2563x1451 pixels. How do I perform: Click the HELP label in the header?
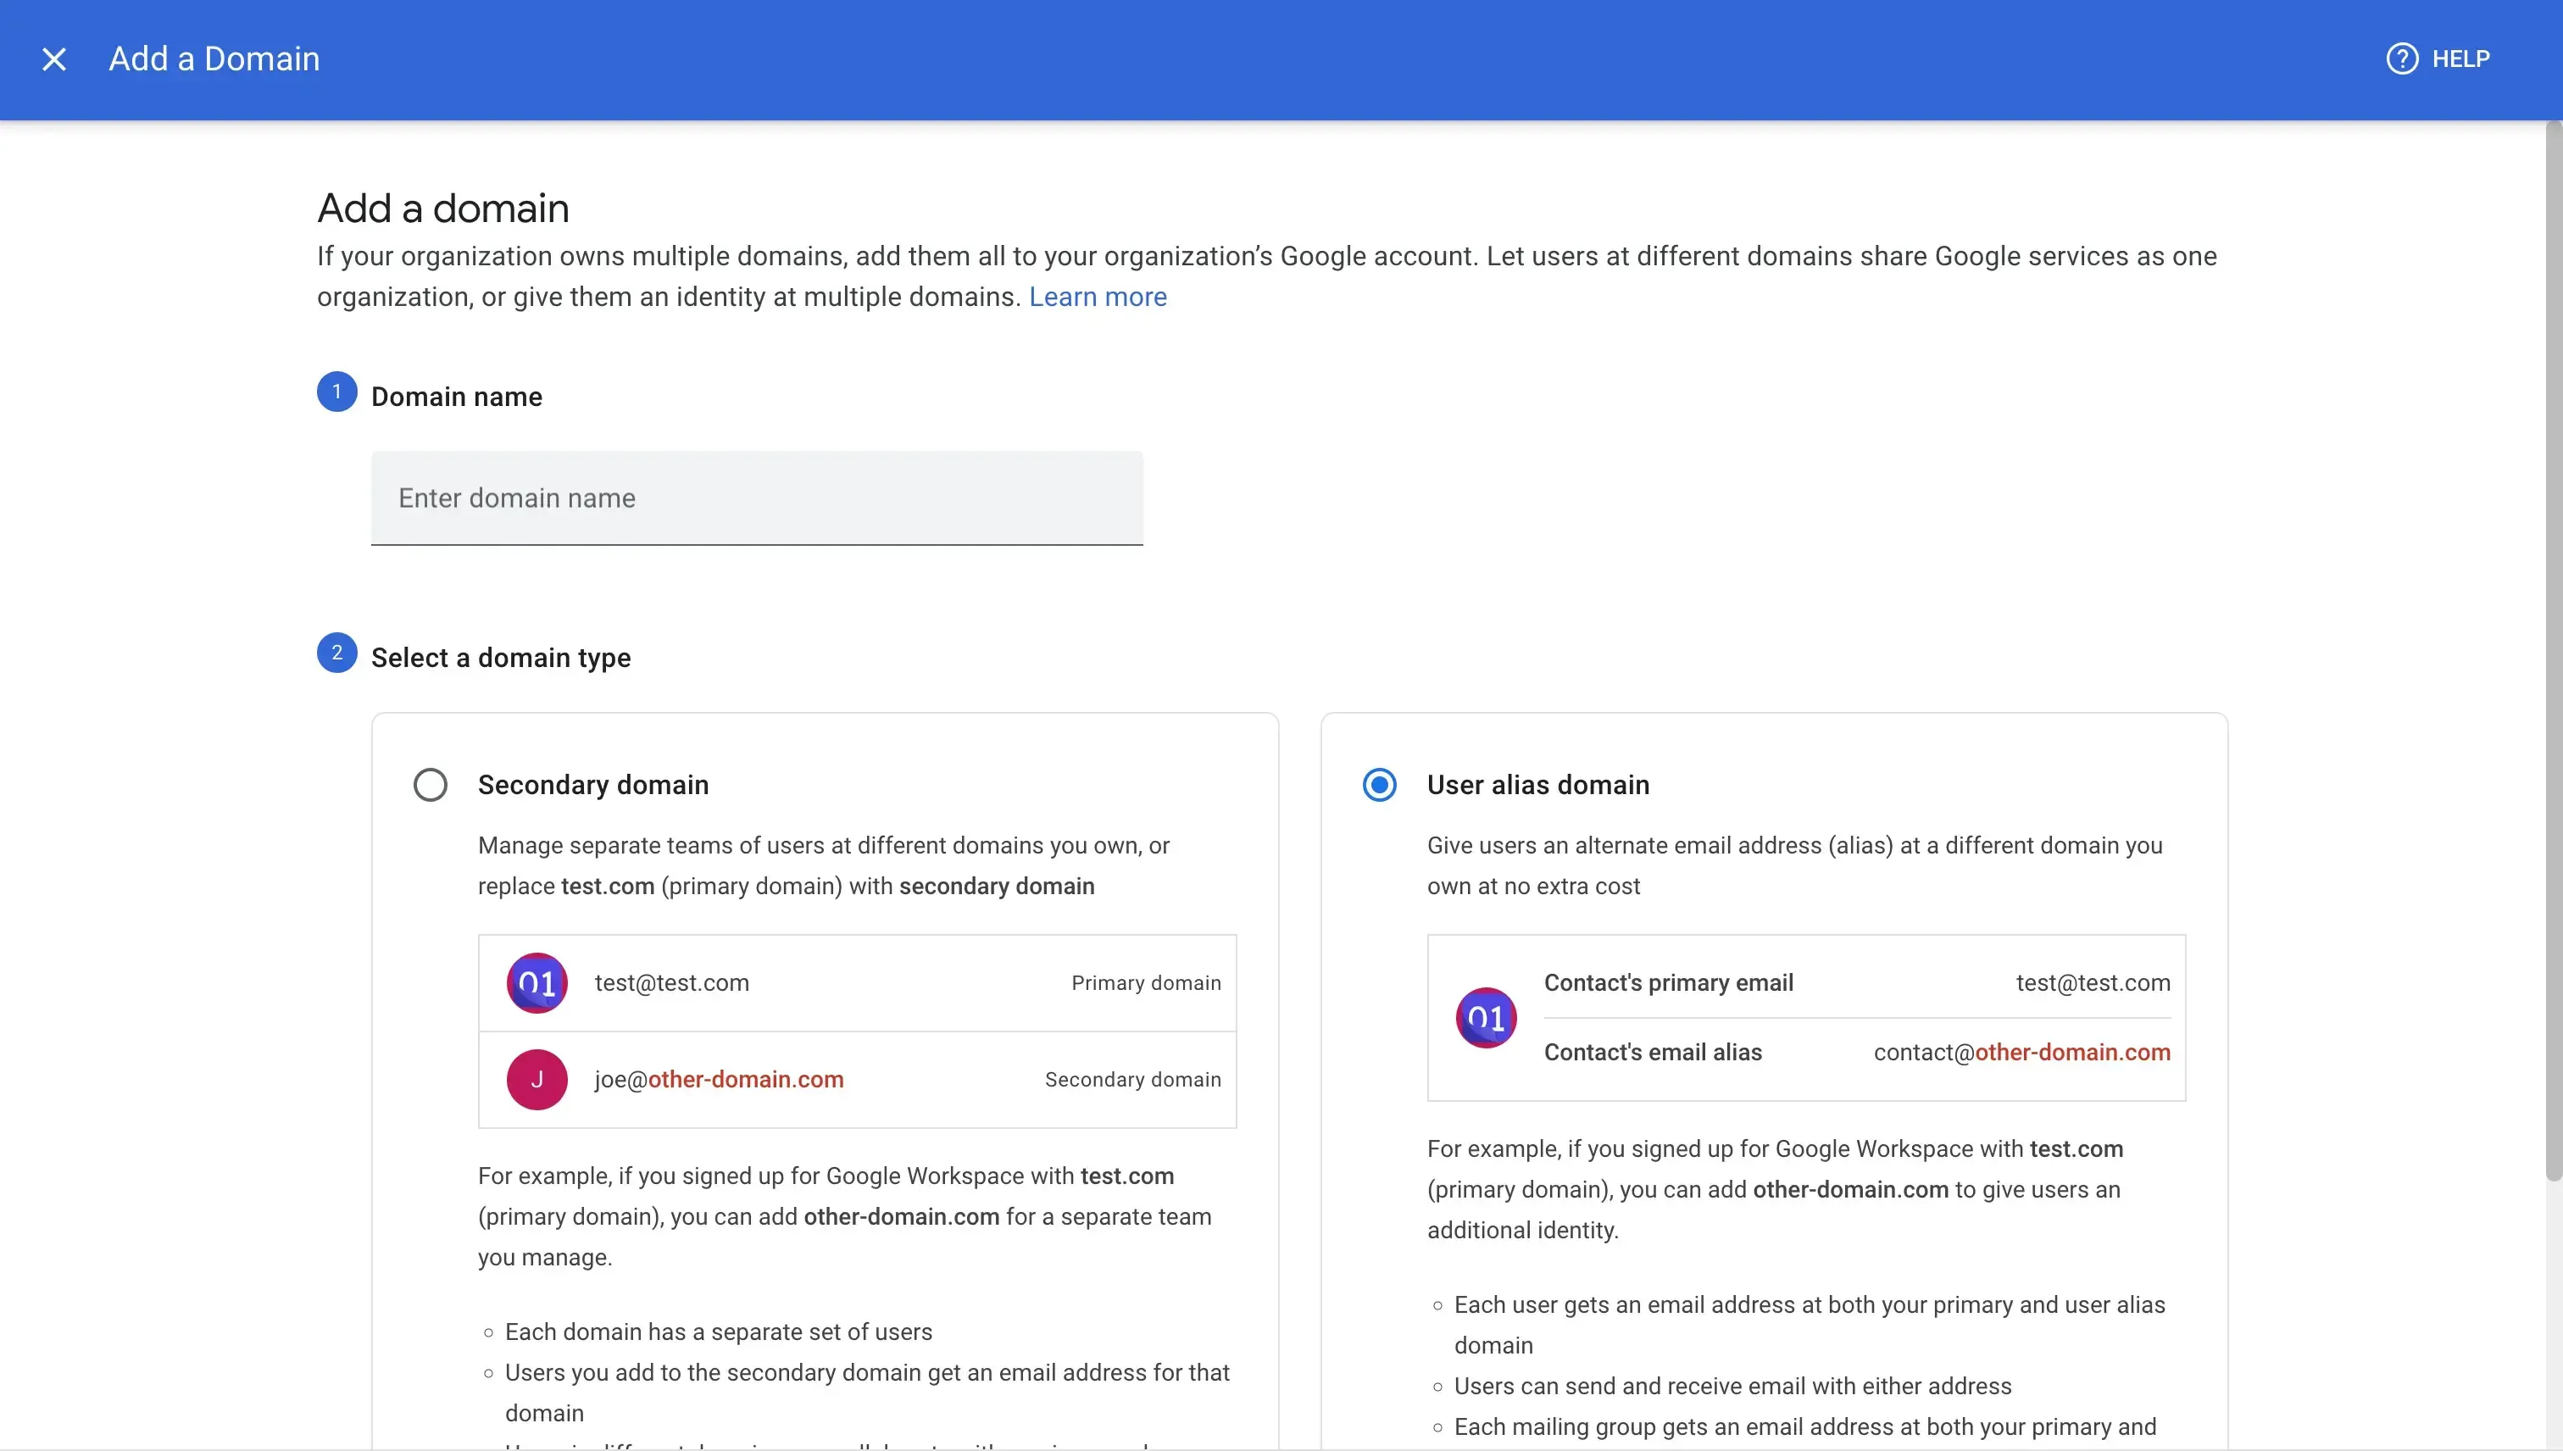click(x=2460, y=58)
